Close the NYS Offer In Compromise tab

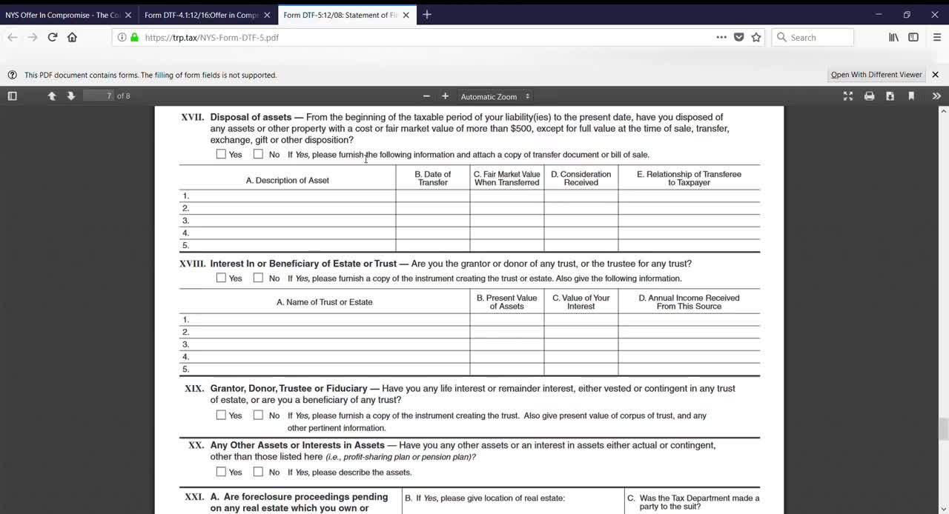click(128, 15)
